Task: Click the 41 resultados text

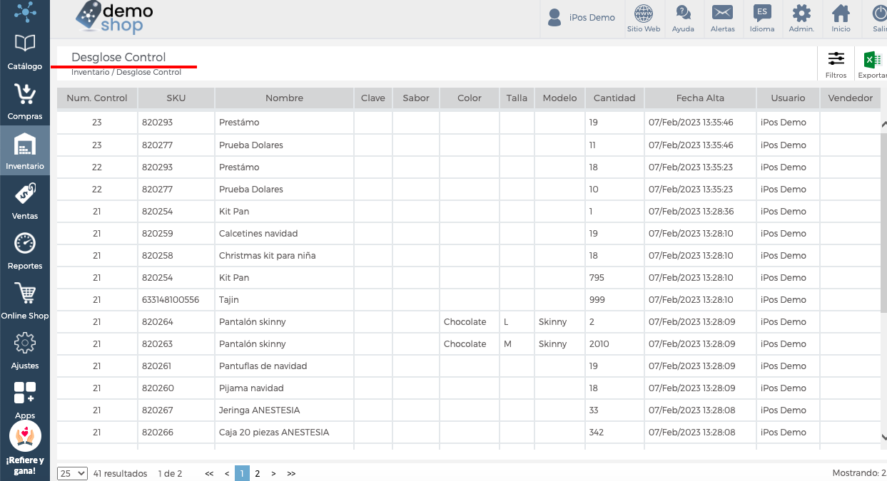Action: (x=120, y=473)
